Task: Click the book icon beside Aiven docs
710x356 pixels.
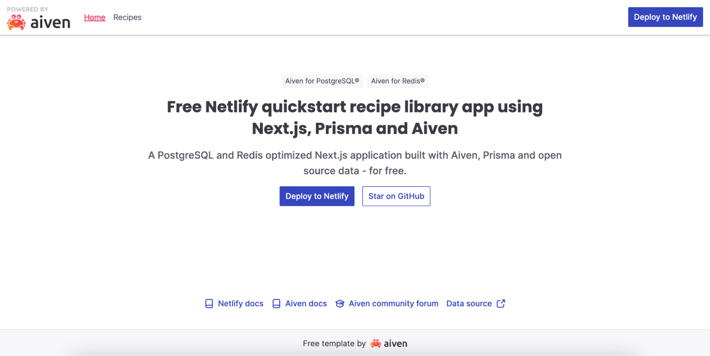Action: coord(276,304)
